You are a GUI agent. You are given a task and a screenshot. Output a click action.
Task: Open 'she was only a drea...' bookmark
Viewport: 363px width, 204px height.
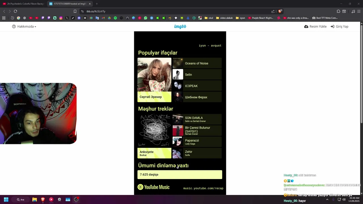(296, 18)
